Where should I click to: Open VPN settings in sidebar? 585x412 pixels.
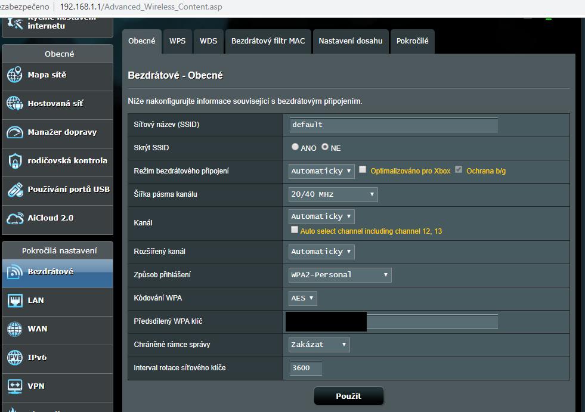[x=57, y=386]
